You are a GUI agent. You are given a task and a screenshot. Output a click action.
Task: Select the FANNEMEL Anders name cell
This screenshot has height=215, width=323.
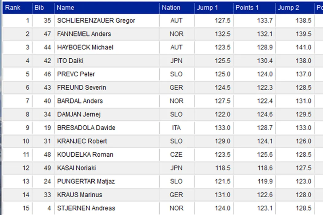click(84, 34)
